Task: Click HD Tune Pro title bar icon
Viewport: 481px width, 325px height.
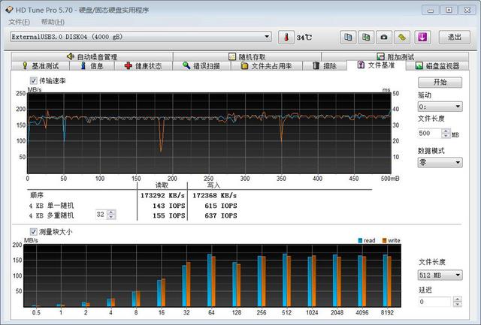Action: click(9, 10)
